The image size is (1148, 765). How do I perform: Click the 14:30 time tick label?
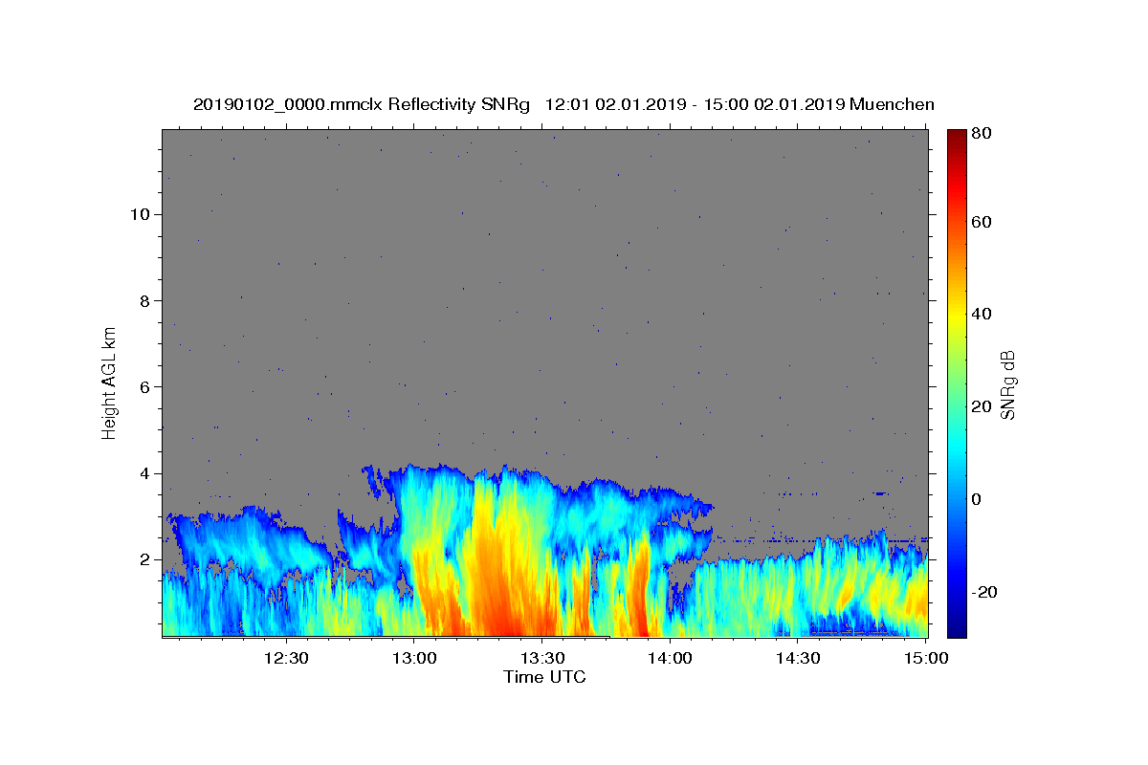798,659
